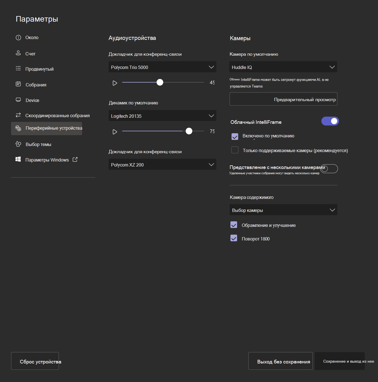The image size is (378, 382).
Task: Play test sound for Logitech 20135 speaker
Action: (115, 132)
